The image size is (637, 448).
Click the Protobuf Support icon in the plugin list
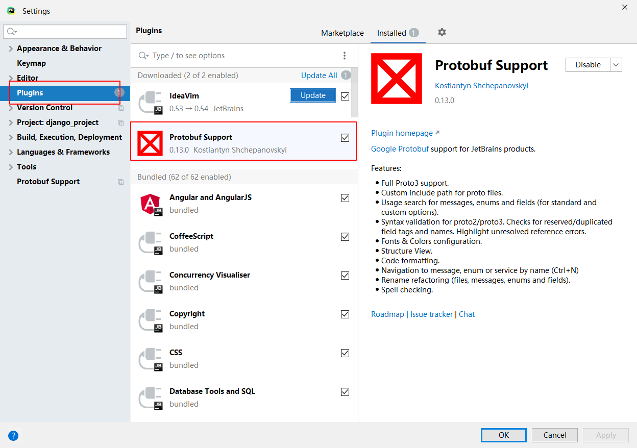coord(151,143)
